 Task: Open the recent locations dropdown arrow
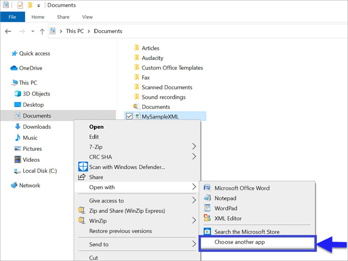click(x=32, y=32)
